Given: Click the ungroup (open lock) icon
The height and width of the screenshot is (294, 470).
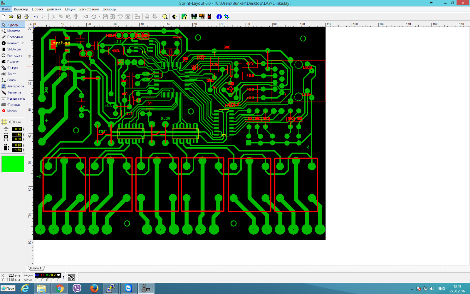Looking at the screenshot, I should 155,17.
